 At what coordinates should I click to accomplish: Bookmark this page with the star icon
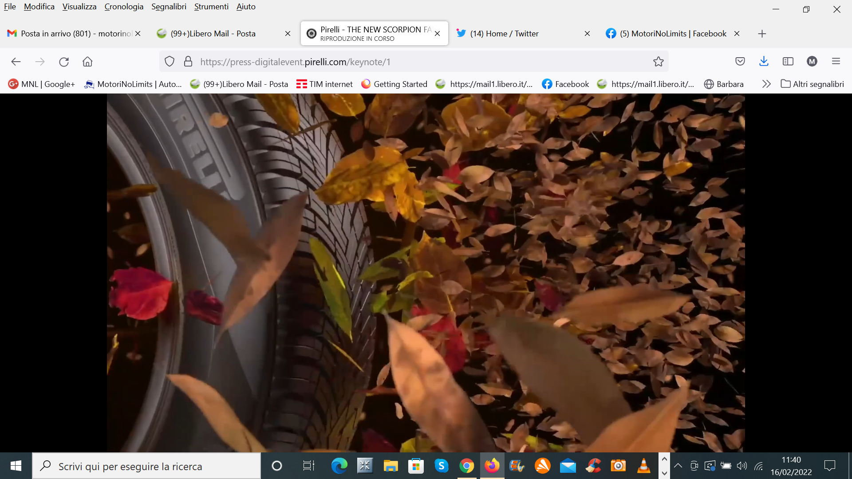658,62
